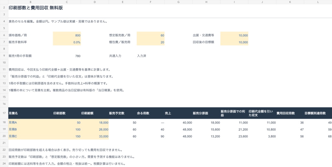The height and width of the screenshot is (167, 332).
Task: Click the title 印刷部数と費用回収 無料版
Action: (x=36, y=8)
